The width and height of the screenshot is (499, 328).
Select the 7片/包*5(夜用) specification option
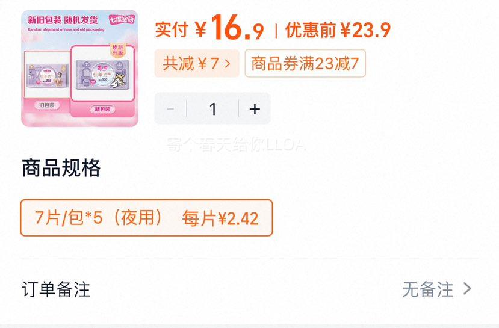tap(146, 218)
